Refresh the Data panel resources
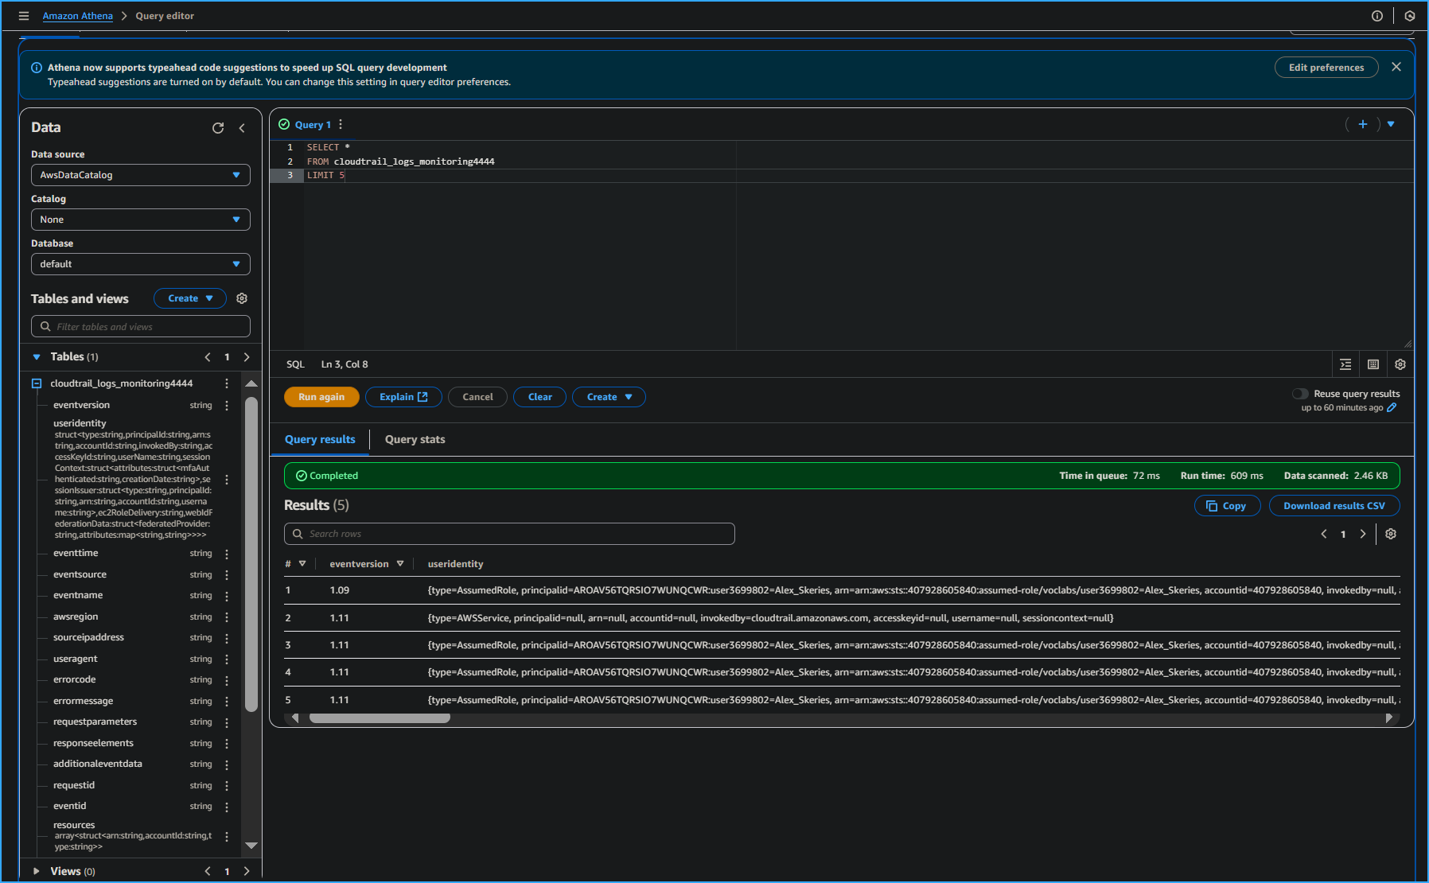The height and width of the screenshot is (883, 1429). (x=218, y=127)
